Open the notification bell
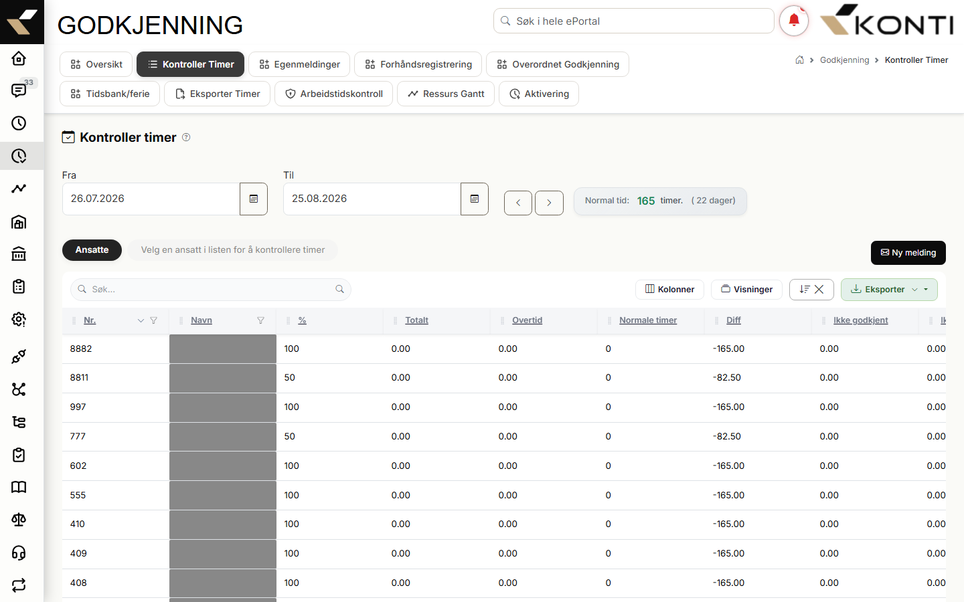 pos(794,21)
